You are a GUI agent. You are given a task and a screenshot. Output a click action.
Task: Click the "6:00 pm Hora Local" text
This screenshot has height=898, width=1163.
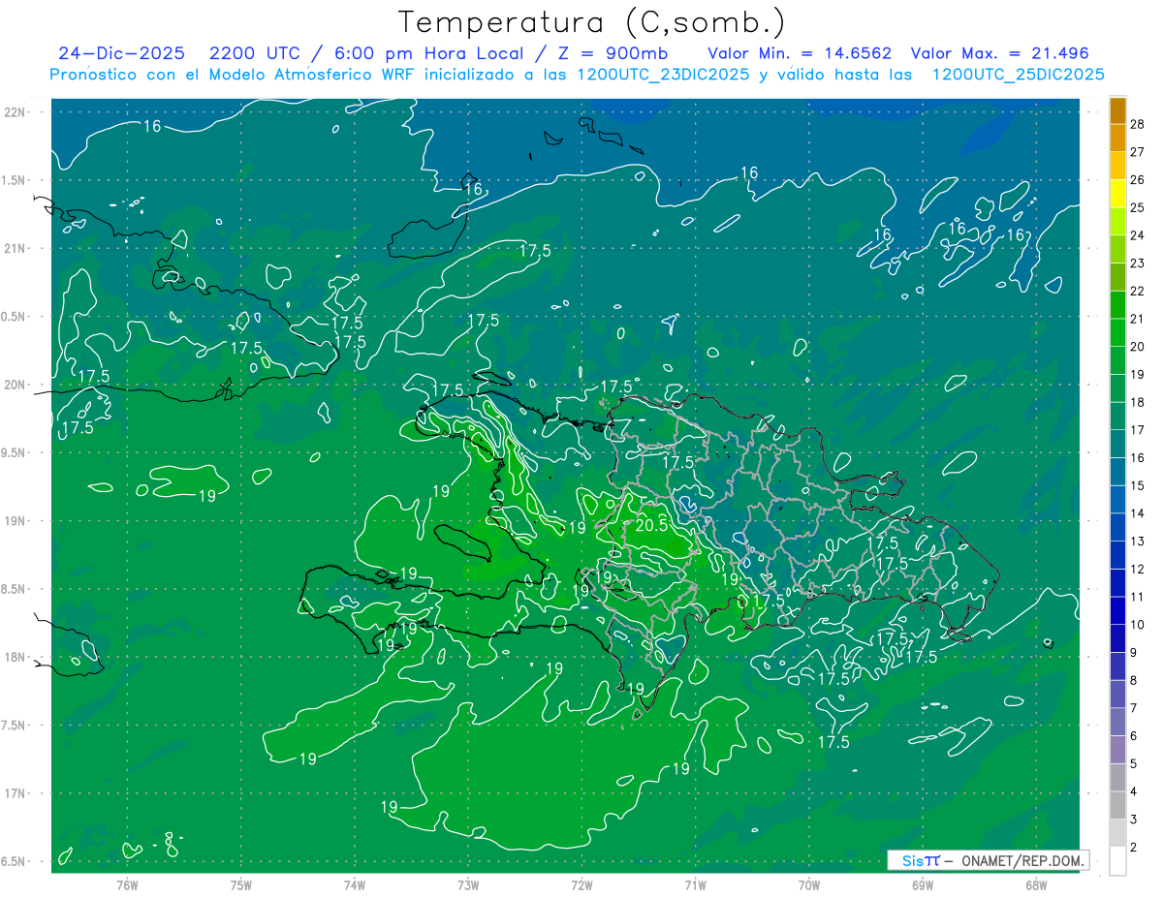point(427,53)
